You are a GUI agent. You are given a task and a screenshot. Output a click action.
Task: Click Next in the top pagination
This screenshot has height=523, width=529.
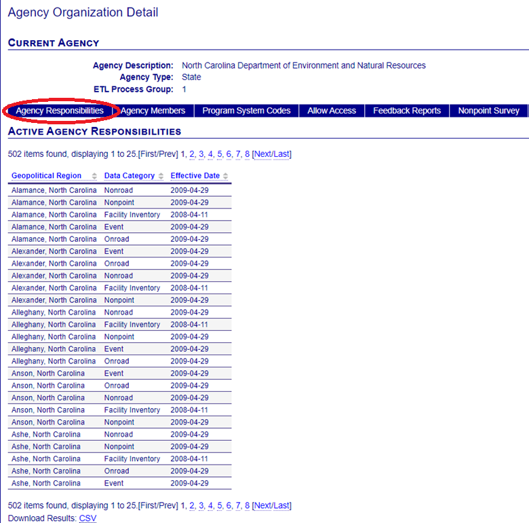tap(262, 154)
